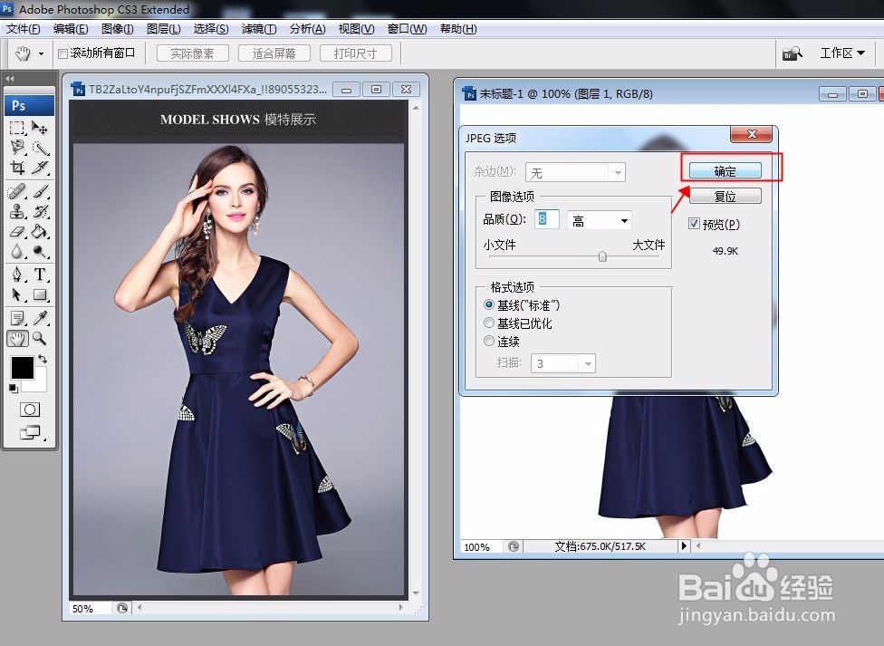Click the 复位 Reset button
Screen dimensions: 884x646
[x=725, y=197]
